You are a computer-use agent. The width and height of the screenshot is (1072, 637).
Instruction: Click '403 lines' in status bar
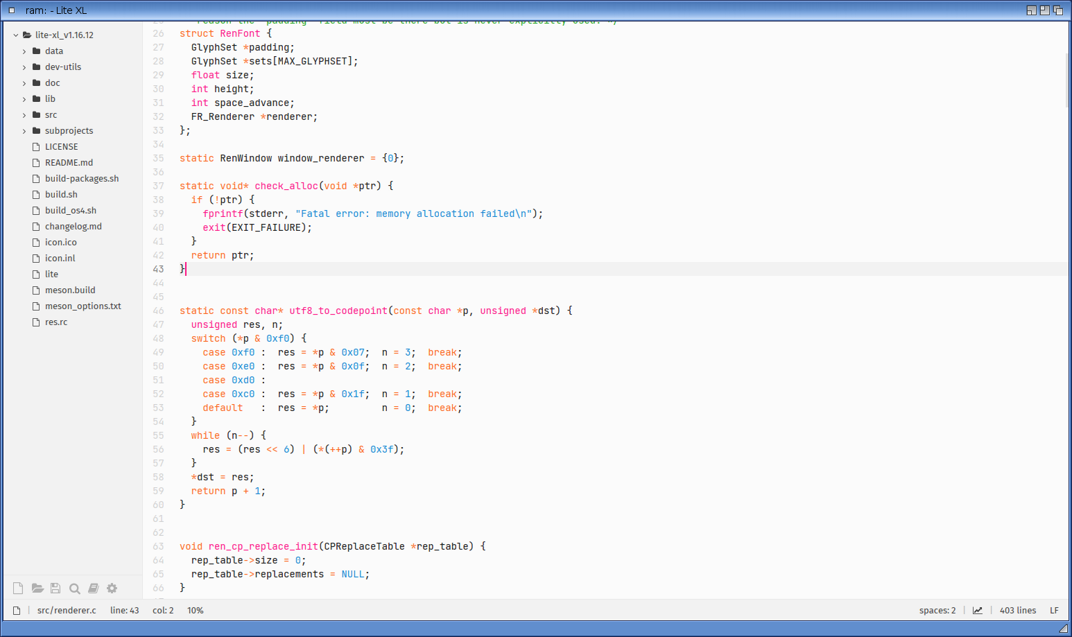point(1018,611)
